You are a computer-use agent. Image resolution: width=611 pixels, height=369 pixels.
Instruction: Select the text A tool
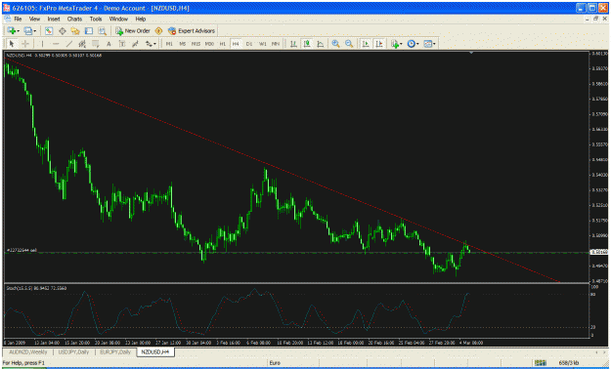click(109, 44)
